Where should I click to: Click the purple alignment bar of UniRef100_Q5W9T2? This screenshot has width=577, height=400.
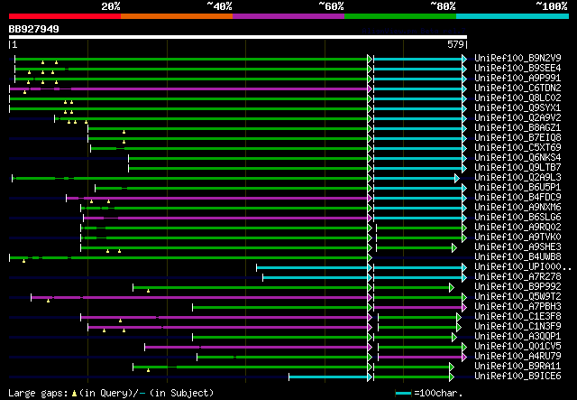199,297
